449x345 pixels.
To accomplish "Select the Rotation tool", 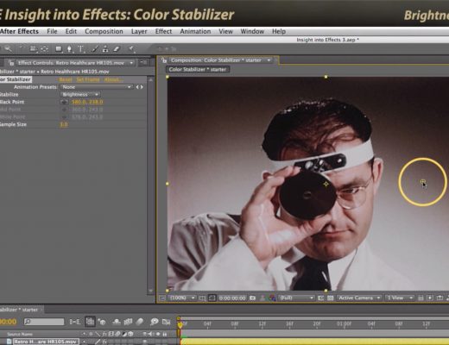I will 22,49.
